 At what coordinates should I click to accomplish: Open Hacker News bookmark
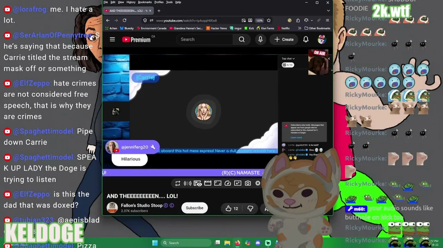[x=216, y=28]
